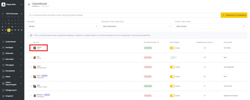The image size is (250, 100).
Task: Open Pénzügyek via its coin icon
Action: coord(3,65)
